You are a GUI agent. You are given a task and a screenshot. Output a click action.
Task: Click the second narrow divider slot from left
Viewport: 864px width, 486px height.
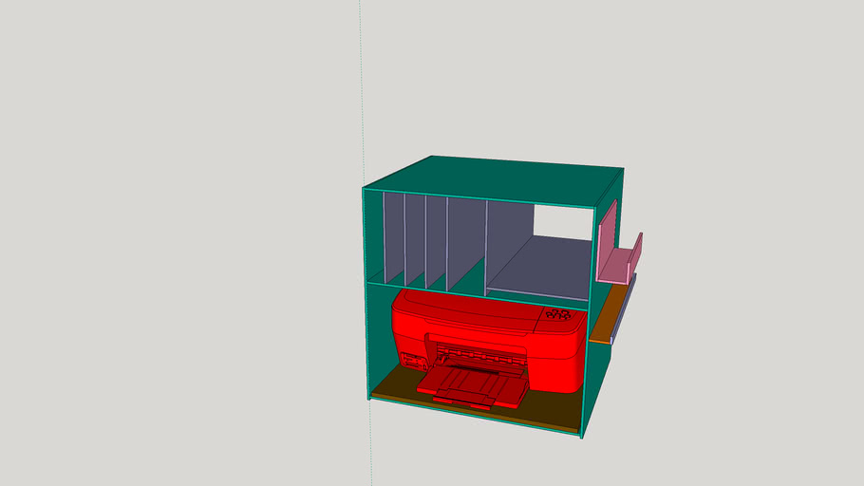click(415, 239)
